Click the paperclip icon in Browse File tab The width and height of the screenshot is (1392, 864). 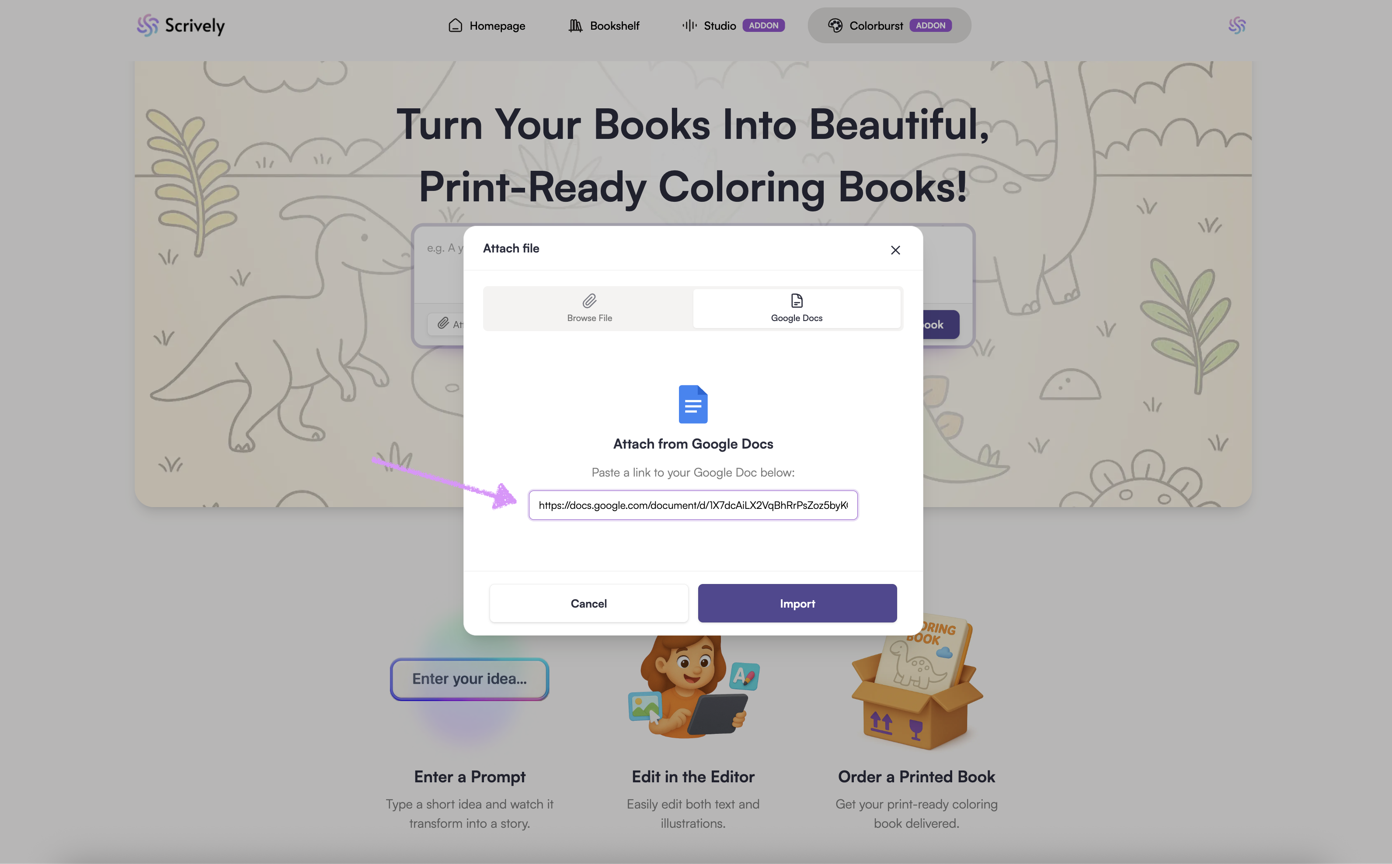(x=590, y=301)
